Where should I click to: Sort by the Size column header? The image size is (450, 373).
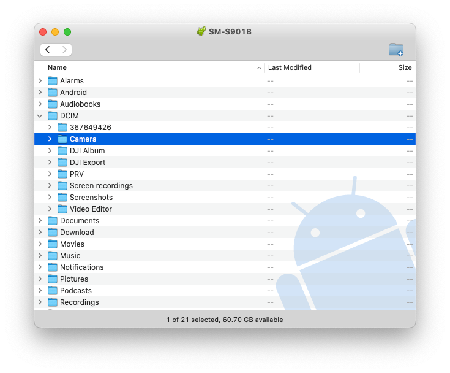point(405,67)
